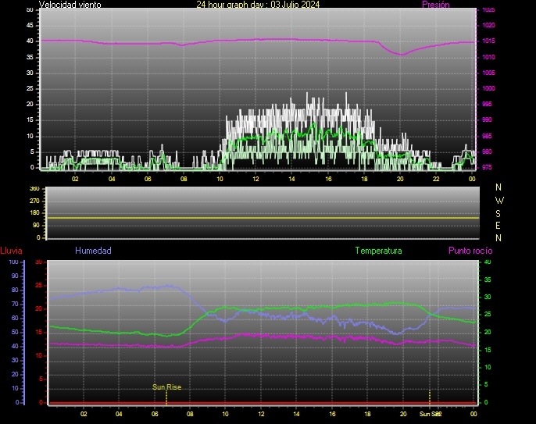
Task: Select wind speed axis value "45"
Action: click(30, 25)
